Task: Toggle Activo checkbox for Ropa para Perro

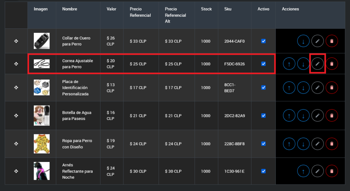Action: 263,144
